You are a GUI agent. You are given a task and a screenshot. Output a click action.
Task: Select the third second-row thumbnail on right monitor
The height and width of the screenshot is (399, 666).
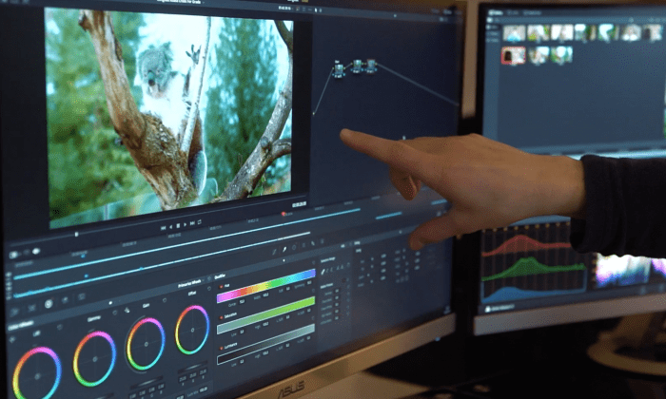point(562,55)
